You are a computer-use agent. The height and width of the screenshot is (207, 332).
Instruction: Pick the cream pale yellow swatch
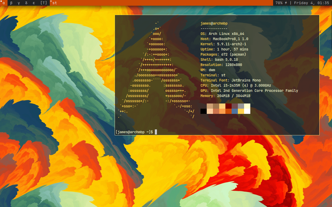pyautogui.click(x=247, y=106)
